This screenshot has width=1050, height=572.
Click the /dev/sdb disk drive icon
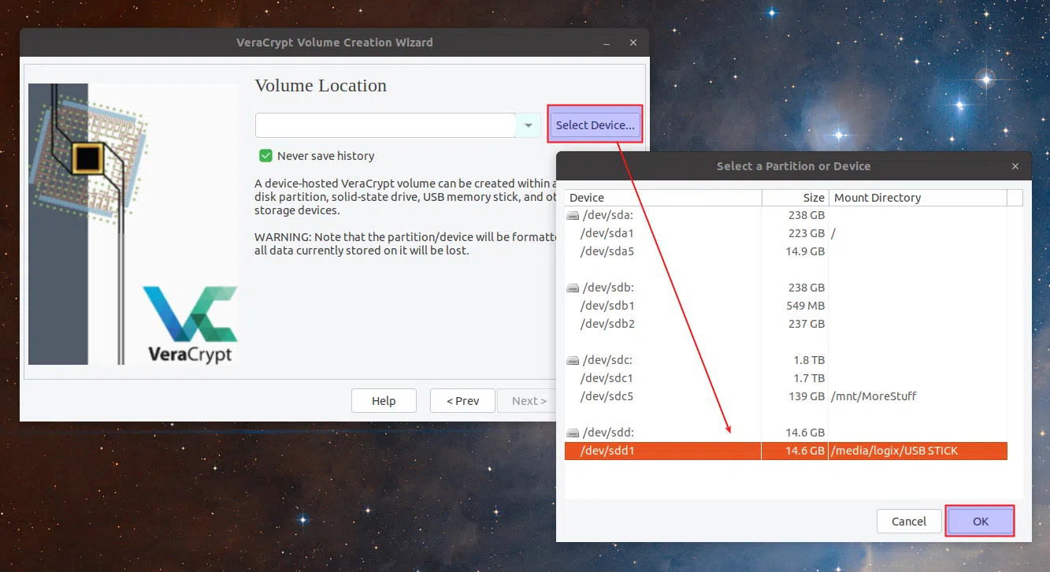point(573,288)
